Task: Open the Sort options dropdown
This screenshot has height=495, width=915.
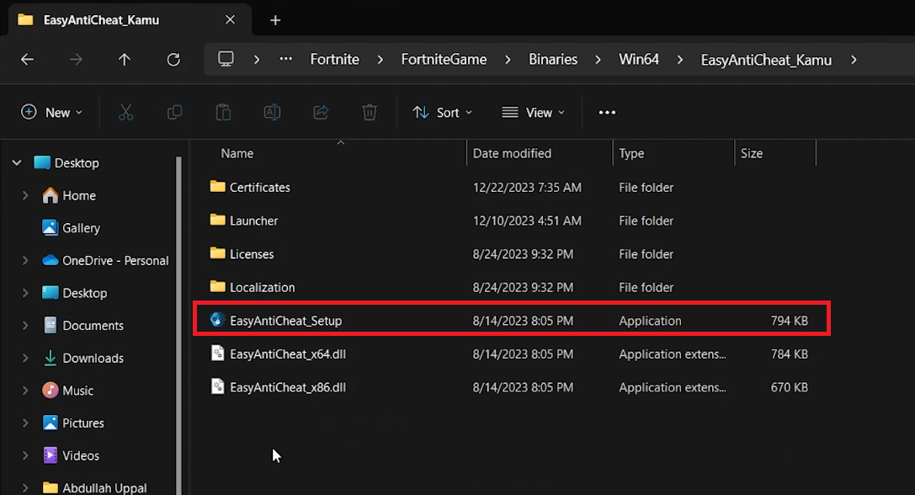Action: 443,112
